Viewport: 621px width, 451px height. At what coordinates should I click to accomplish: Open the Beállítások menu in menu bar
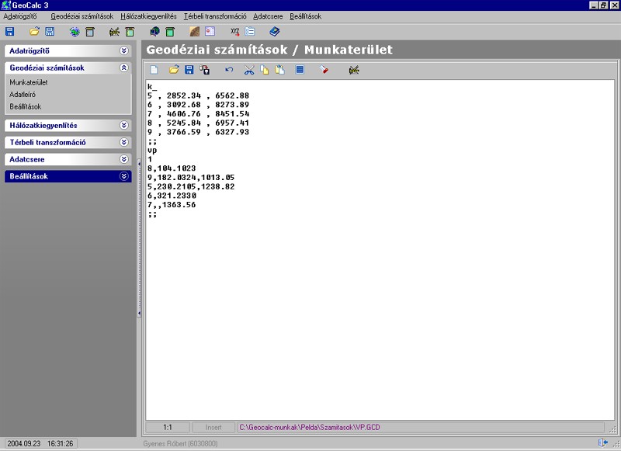(305, 16)
